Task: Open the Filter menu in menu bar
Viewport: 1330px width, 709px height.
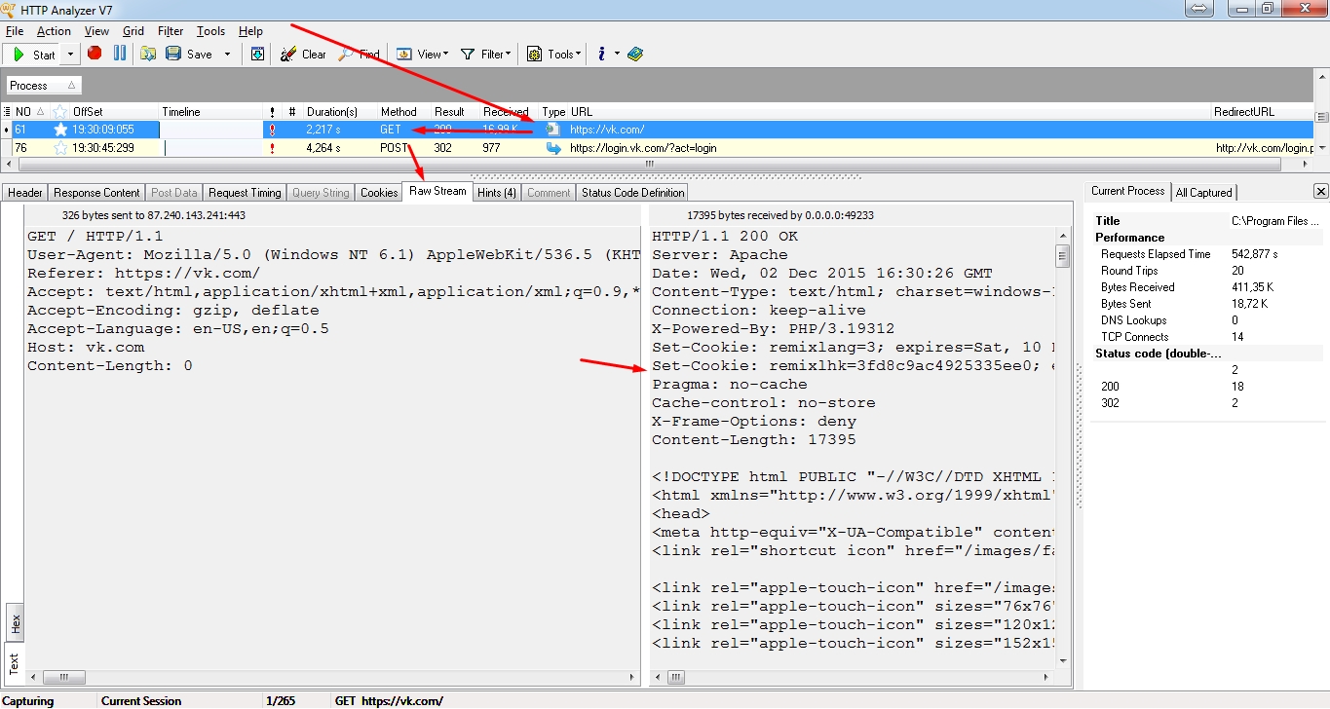Action: tap(171, 31)
